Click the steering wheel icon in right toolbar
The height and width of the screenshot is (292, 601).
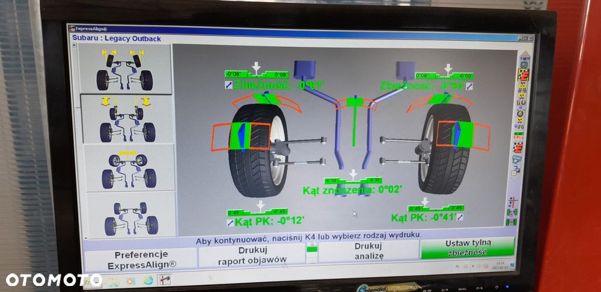click(x=521, y=112)
